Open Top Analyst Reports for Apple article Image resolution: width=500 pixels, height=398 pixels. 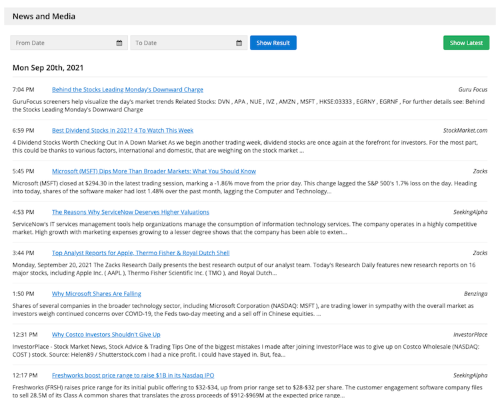click(x=141, y=253)
